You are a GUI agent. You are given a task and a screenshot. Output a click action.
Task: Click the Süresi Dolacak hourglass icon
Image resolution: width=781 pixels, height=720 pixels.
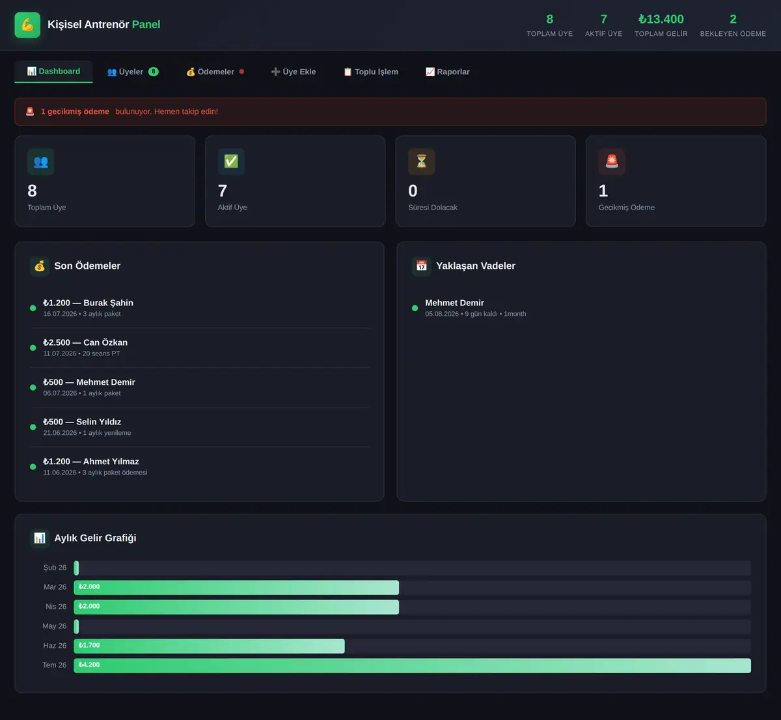[422, 161]
